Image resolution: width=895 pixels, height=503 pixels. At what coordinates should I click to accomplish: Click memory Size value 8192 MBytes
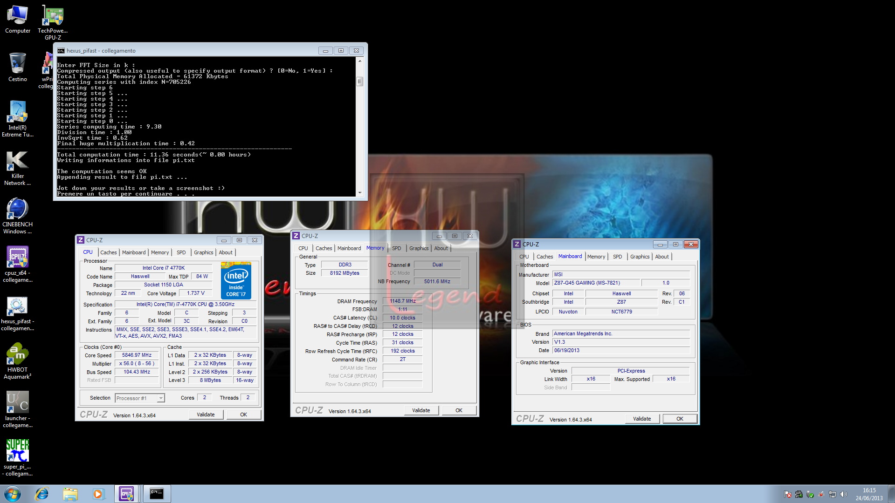345,273
